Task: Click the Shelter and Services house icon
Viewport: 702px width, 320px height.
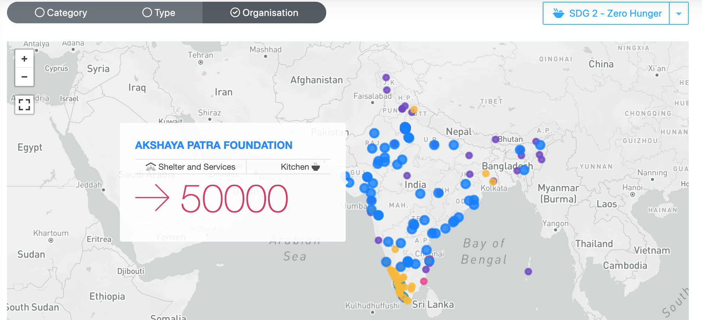Action: tap(151, 167)
